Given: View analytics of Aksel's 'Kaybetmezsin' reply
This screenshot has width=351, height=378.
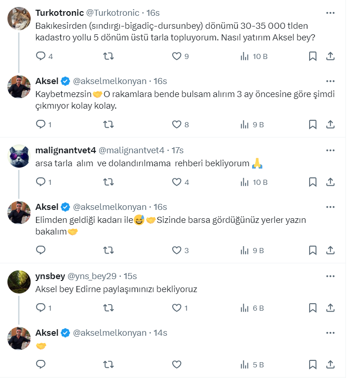Looking at the screenshot, I should click(245, 124).
